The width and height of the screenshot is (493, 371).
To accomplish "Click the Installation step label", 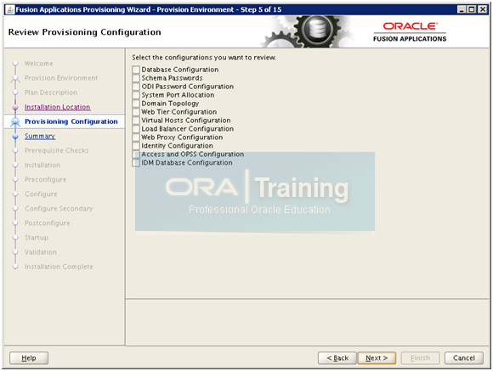I will (x=42, y=165).
